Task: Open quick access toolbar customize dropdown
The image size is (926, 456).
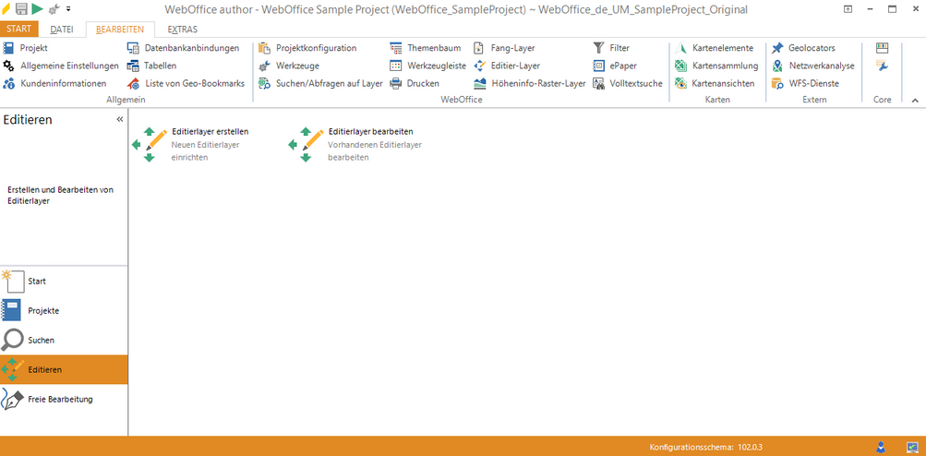Action: pyautogui.click(x=68, y=9)
